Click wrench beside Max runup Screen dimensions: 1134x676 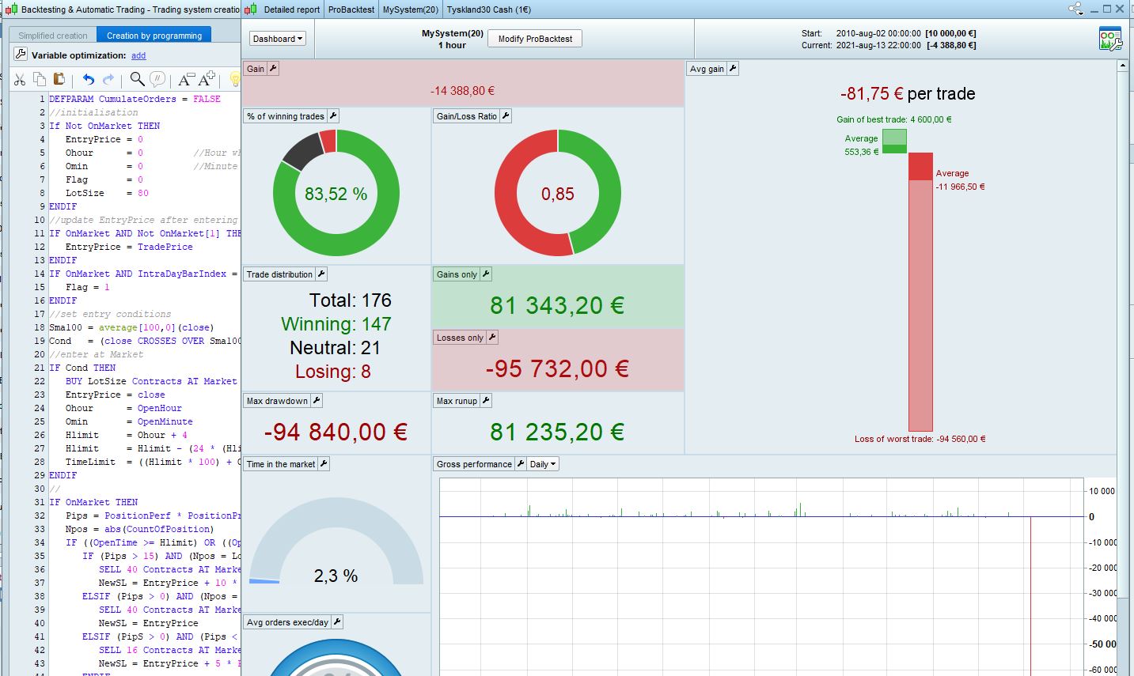click(486, 401)
